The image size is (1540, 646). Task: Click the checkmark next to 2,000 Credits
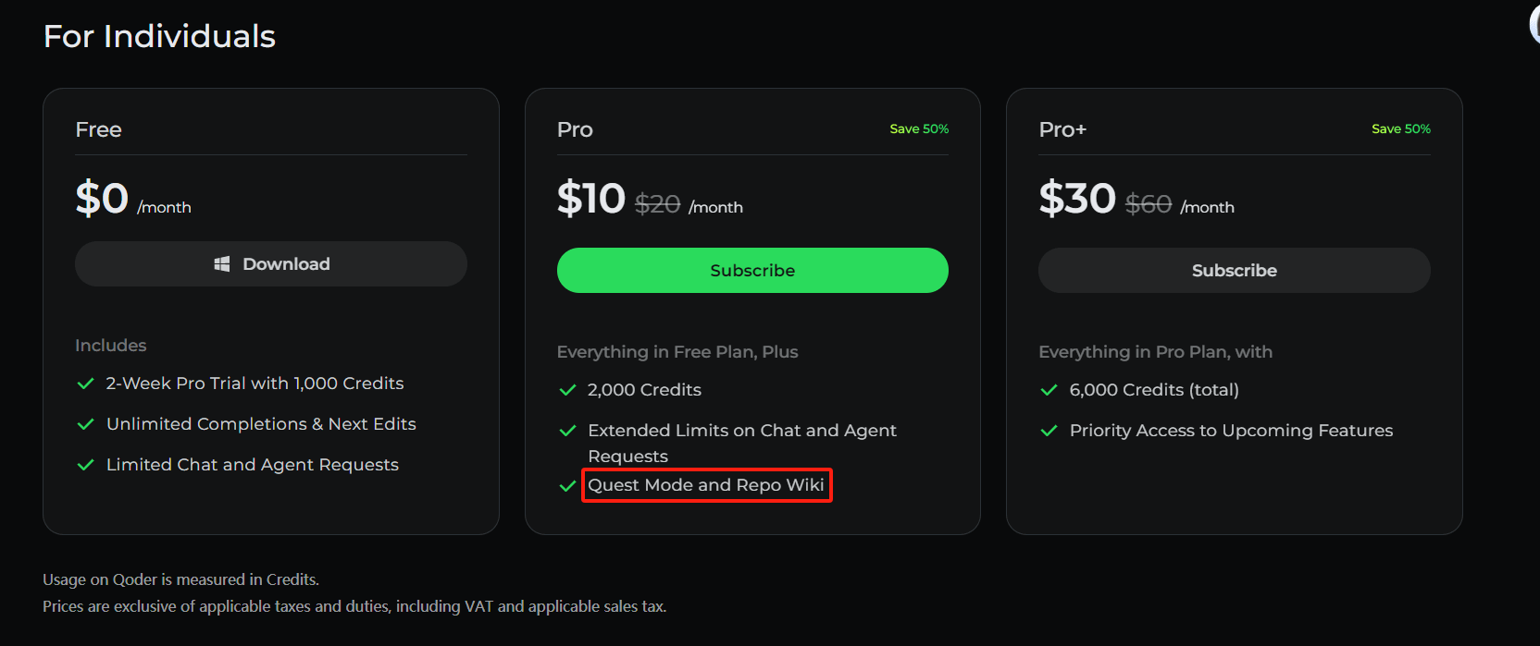coord(567,390)
